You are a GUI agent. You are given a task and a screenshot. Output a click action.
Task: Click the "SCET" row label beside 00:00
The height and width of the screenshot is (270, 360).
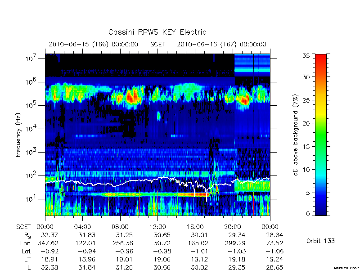click(x=23, y=227)
